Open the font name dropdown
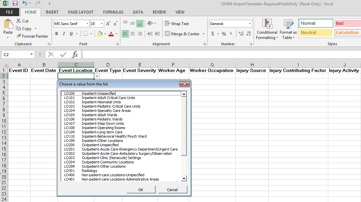Screen dimensions: 361x202 coord(87,24)
